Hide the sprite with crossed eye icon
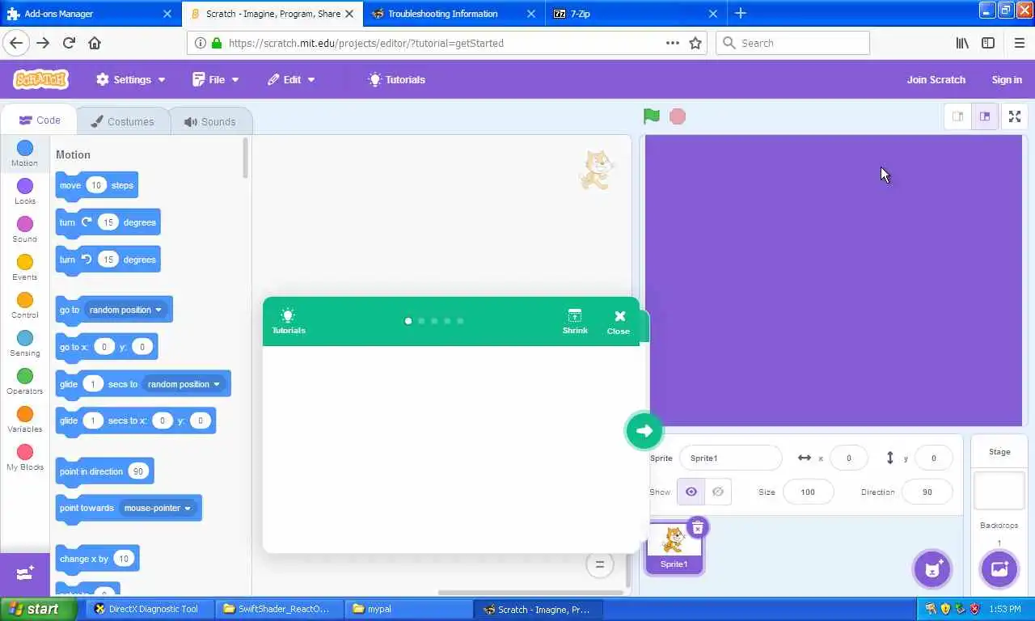This screenshot has height=621, width=1035. click(x=717, y=492)
